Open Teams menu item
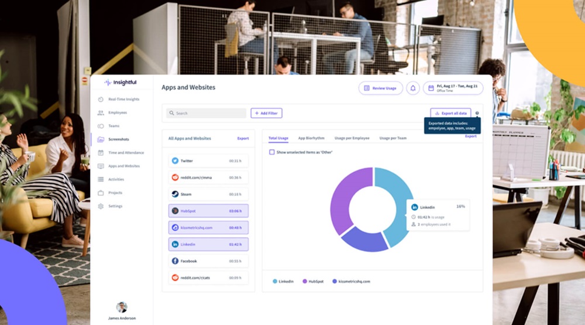The height and width of the screenshot is (325, 585). point(114,126)
